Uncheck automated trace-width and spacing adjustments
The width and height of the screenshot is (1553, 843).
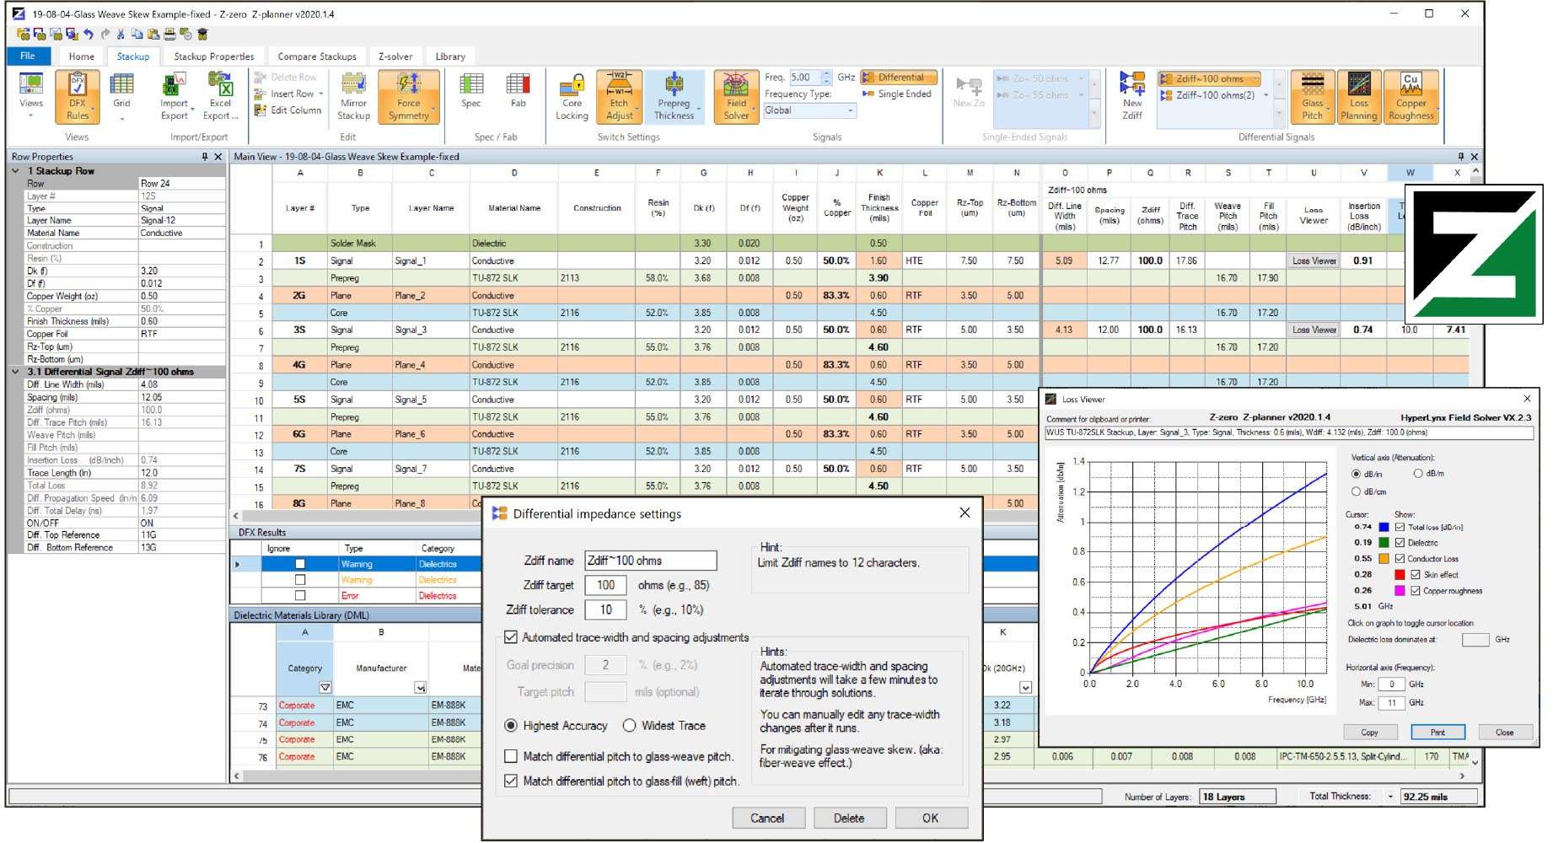(511, 638)
